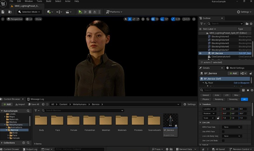Toggle world/local coordinate globe icon
Viewport: 254px width, 151px height.
[143, 19]
